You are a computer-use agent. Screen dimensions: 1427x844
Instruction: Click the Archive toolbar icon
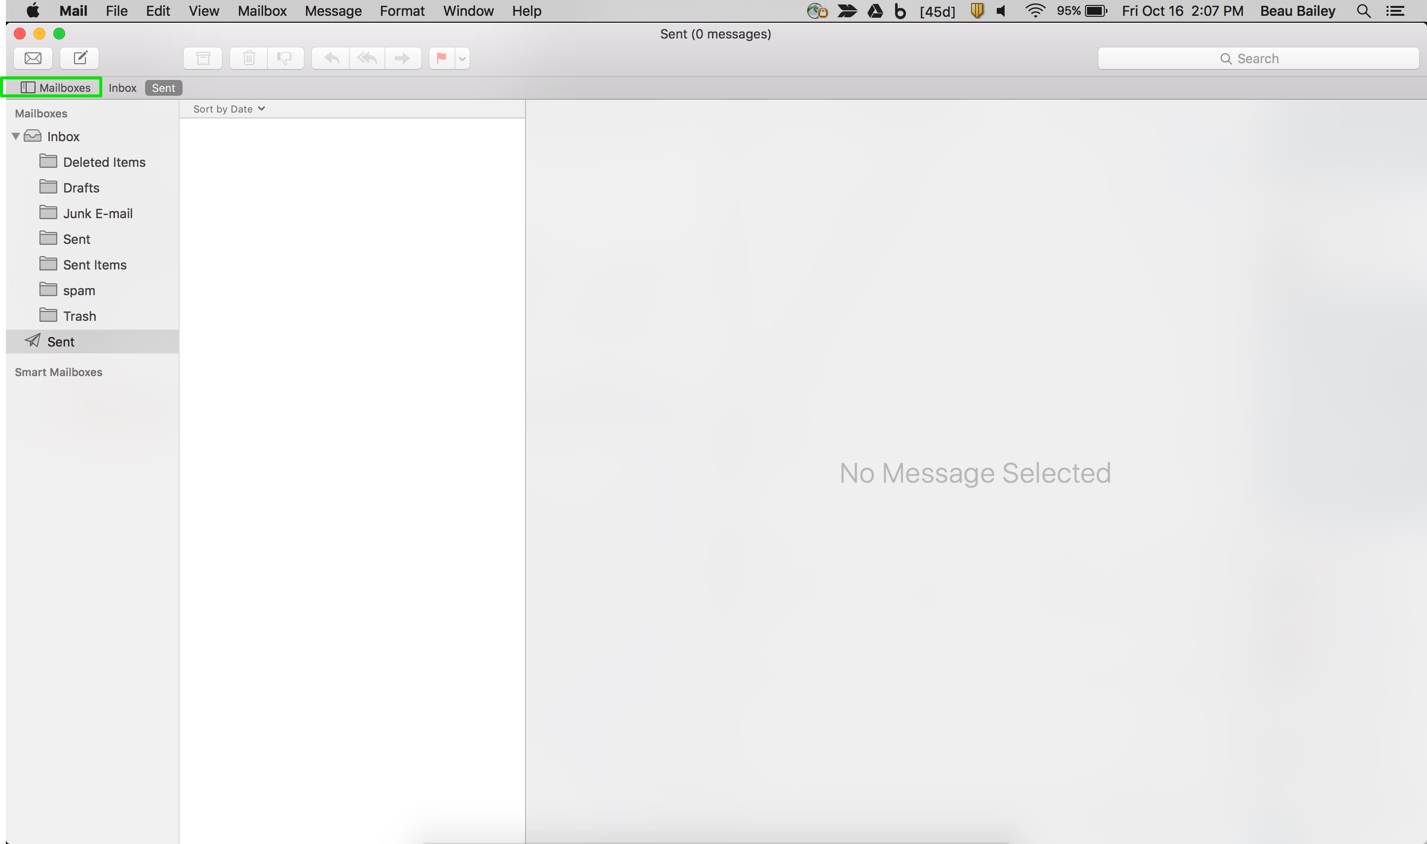coord(203,58)
